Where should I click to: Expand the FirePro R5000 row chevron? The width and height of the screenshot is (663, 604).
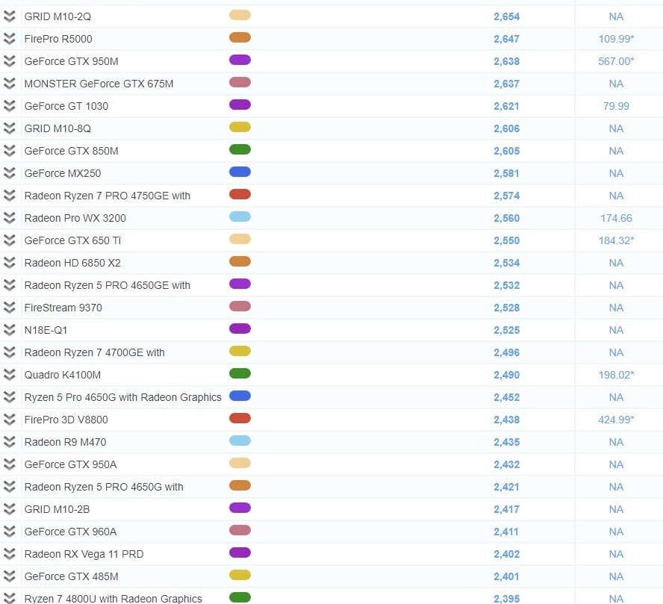pos(9,39)
